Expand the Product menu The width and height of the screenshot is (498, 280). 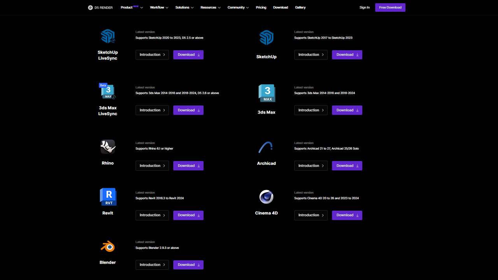pyautogui.click(x=132, y=7)
